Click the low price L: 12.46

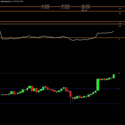tap(65, 8)
